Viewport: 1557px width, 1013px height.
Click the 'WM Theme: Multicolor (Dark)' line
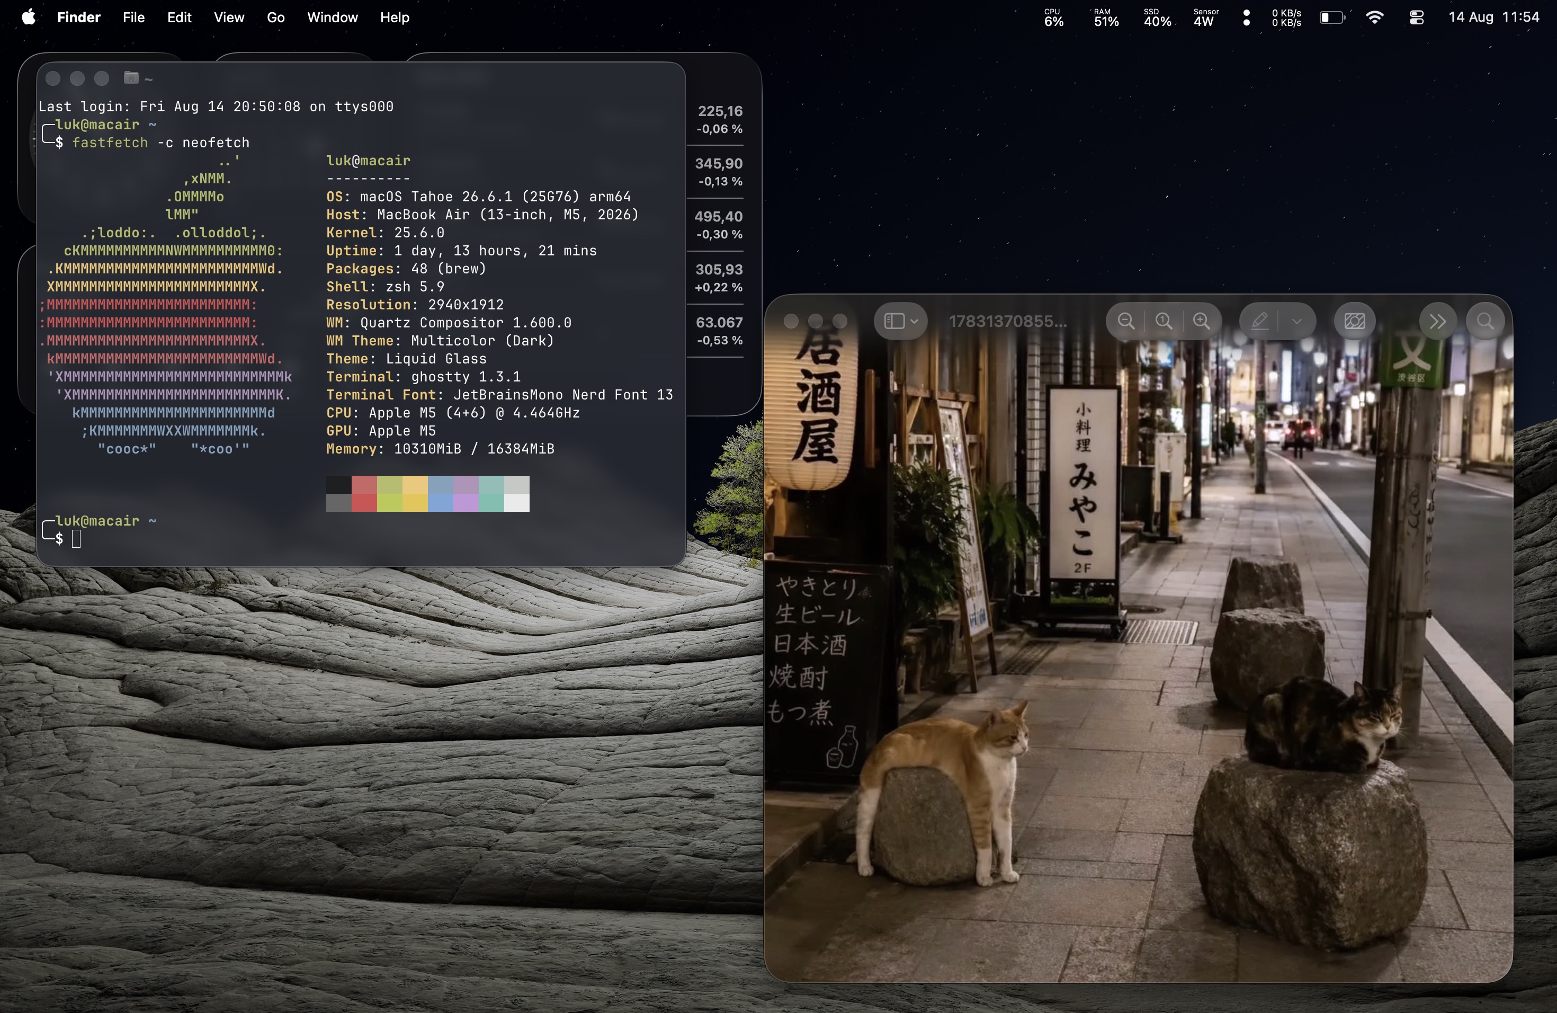coord(440,340)
